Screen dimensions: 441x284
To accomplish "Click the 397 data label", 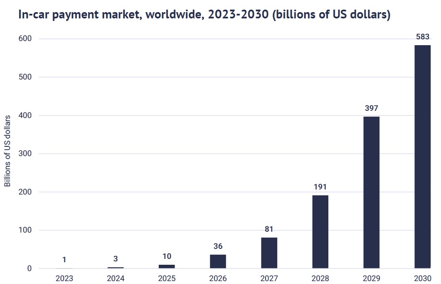I will coord(371,108).
